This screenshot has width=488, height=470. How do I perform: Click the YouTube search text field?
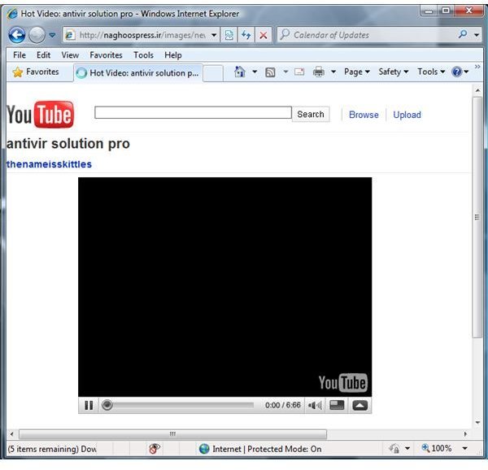[193, 112]
